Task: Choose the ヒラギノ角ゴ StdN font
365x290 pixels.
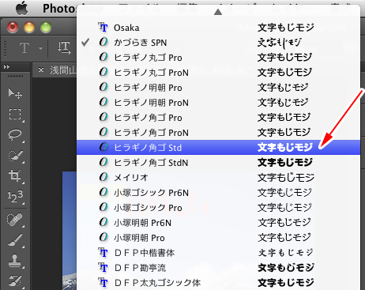Action: coord(218,163)
